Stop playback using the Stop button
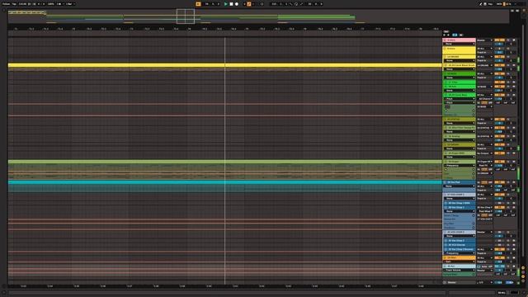Image resolution: width=528 pixels, height=297 pixels. point(231,4)
